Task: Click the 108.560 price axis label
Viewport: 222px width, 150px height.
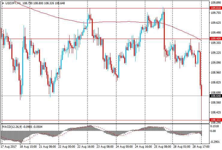Action: click(x=216, y=103)
